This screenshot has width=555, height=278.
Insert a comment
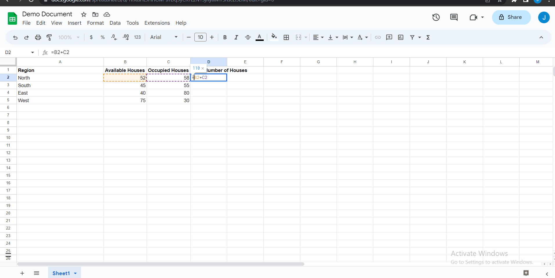(x=389, y=37)
